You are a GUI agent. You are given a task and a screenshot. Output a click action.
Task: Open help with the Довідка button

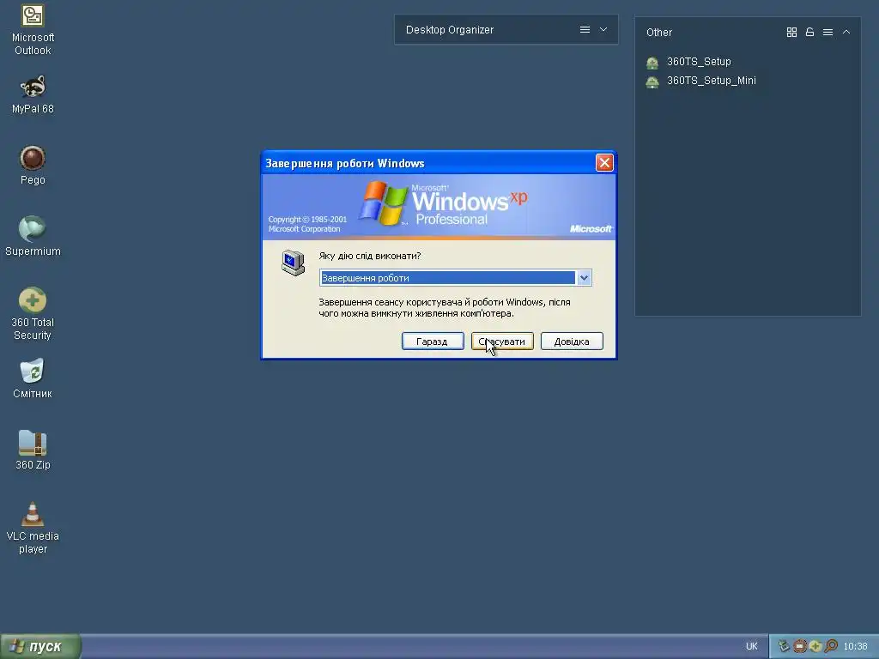pyautogui.click(x=572, y=342)
